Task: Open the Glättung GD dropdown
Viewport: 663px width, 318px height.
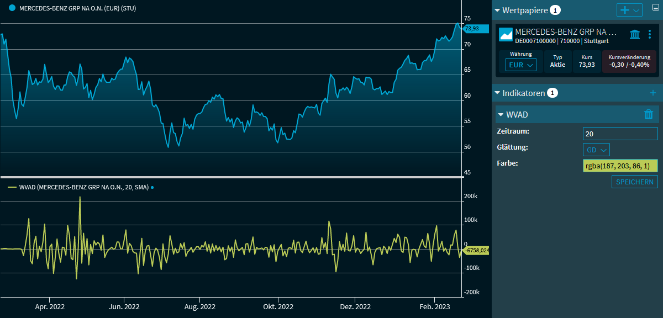Action: (x=596, y=150)
